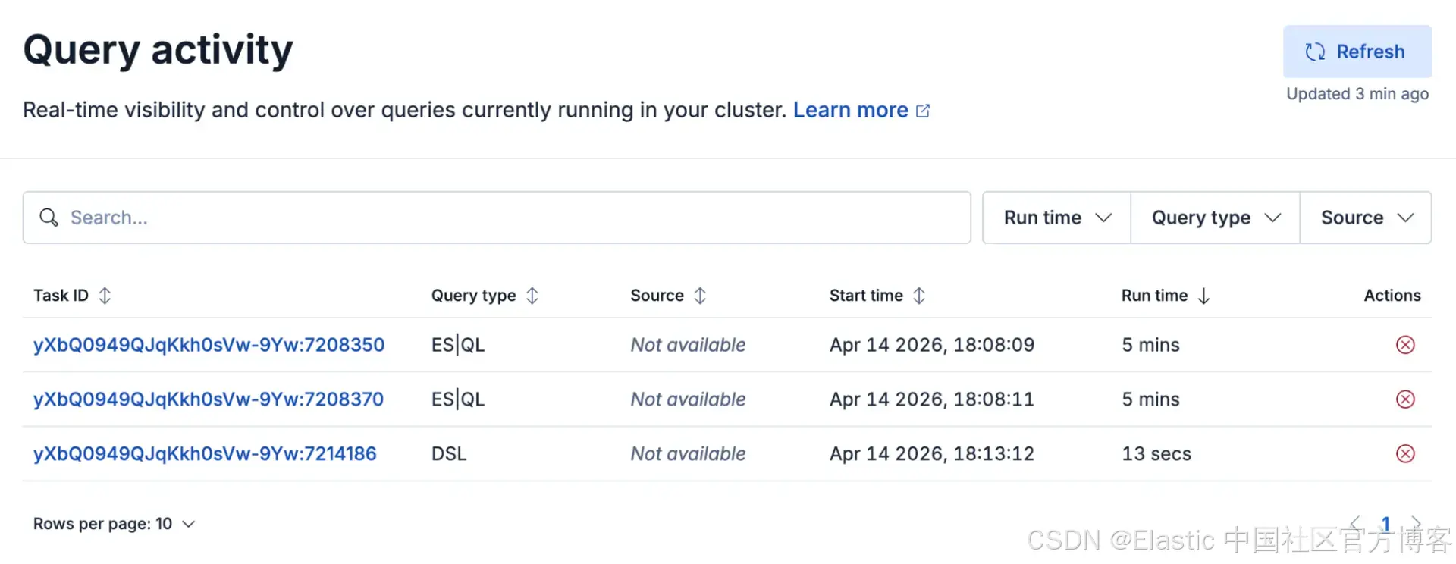
Task: Click the Search queries input field
Action: [x=497, y=218]
